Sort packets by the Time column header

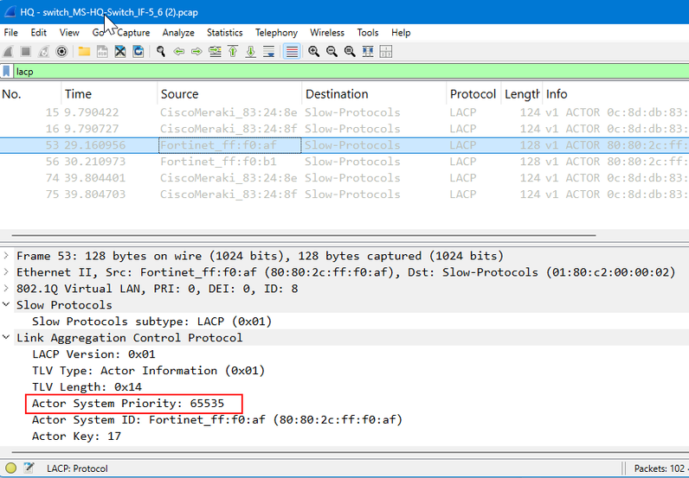tap(78, 94)
